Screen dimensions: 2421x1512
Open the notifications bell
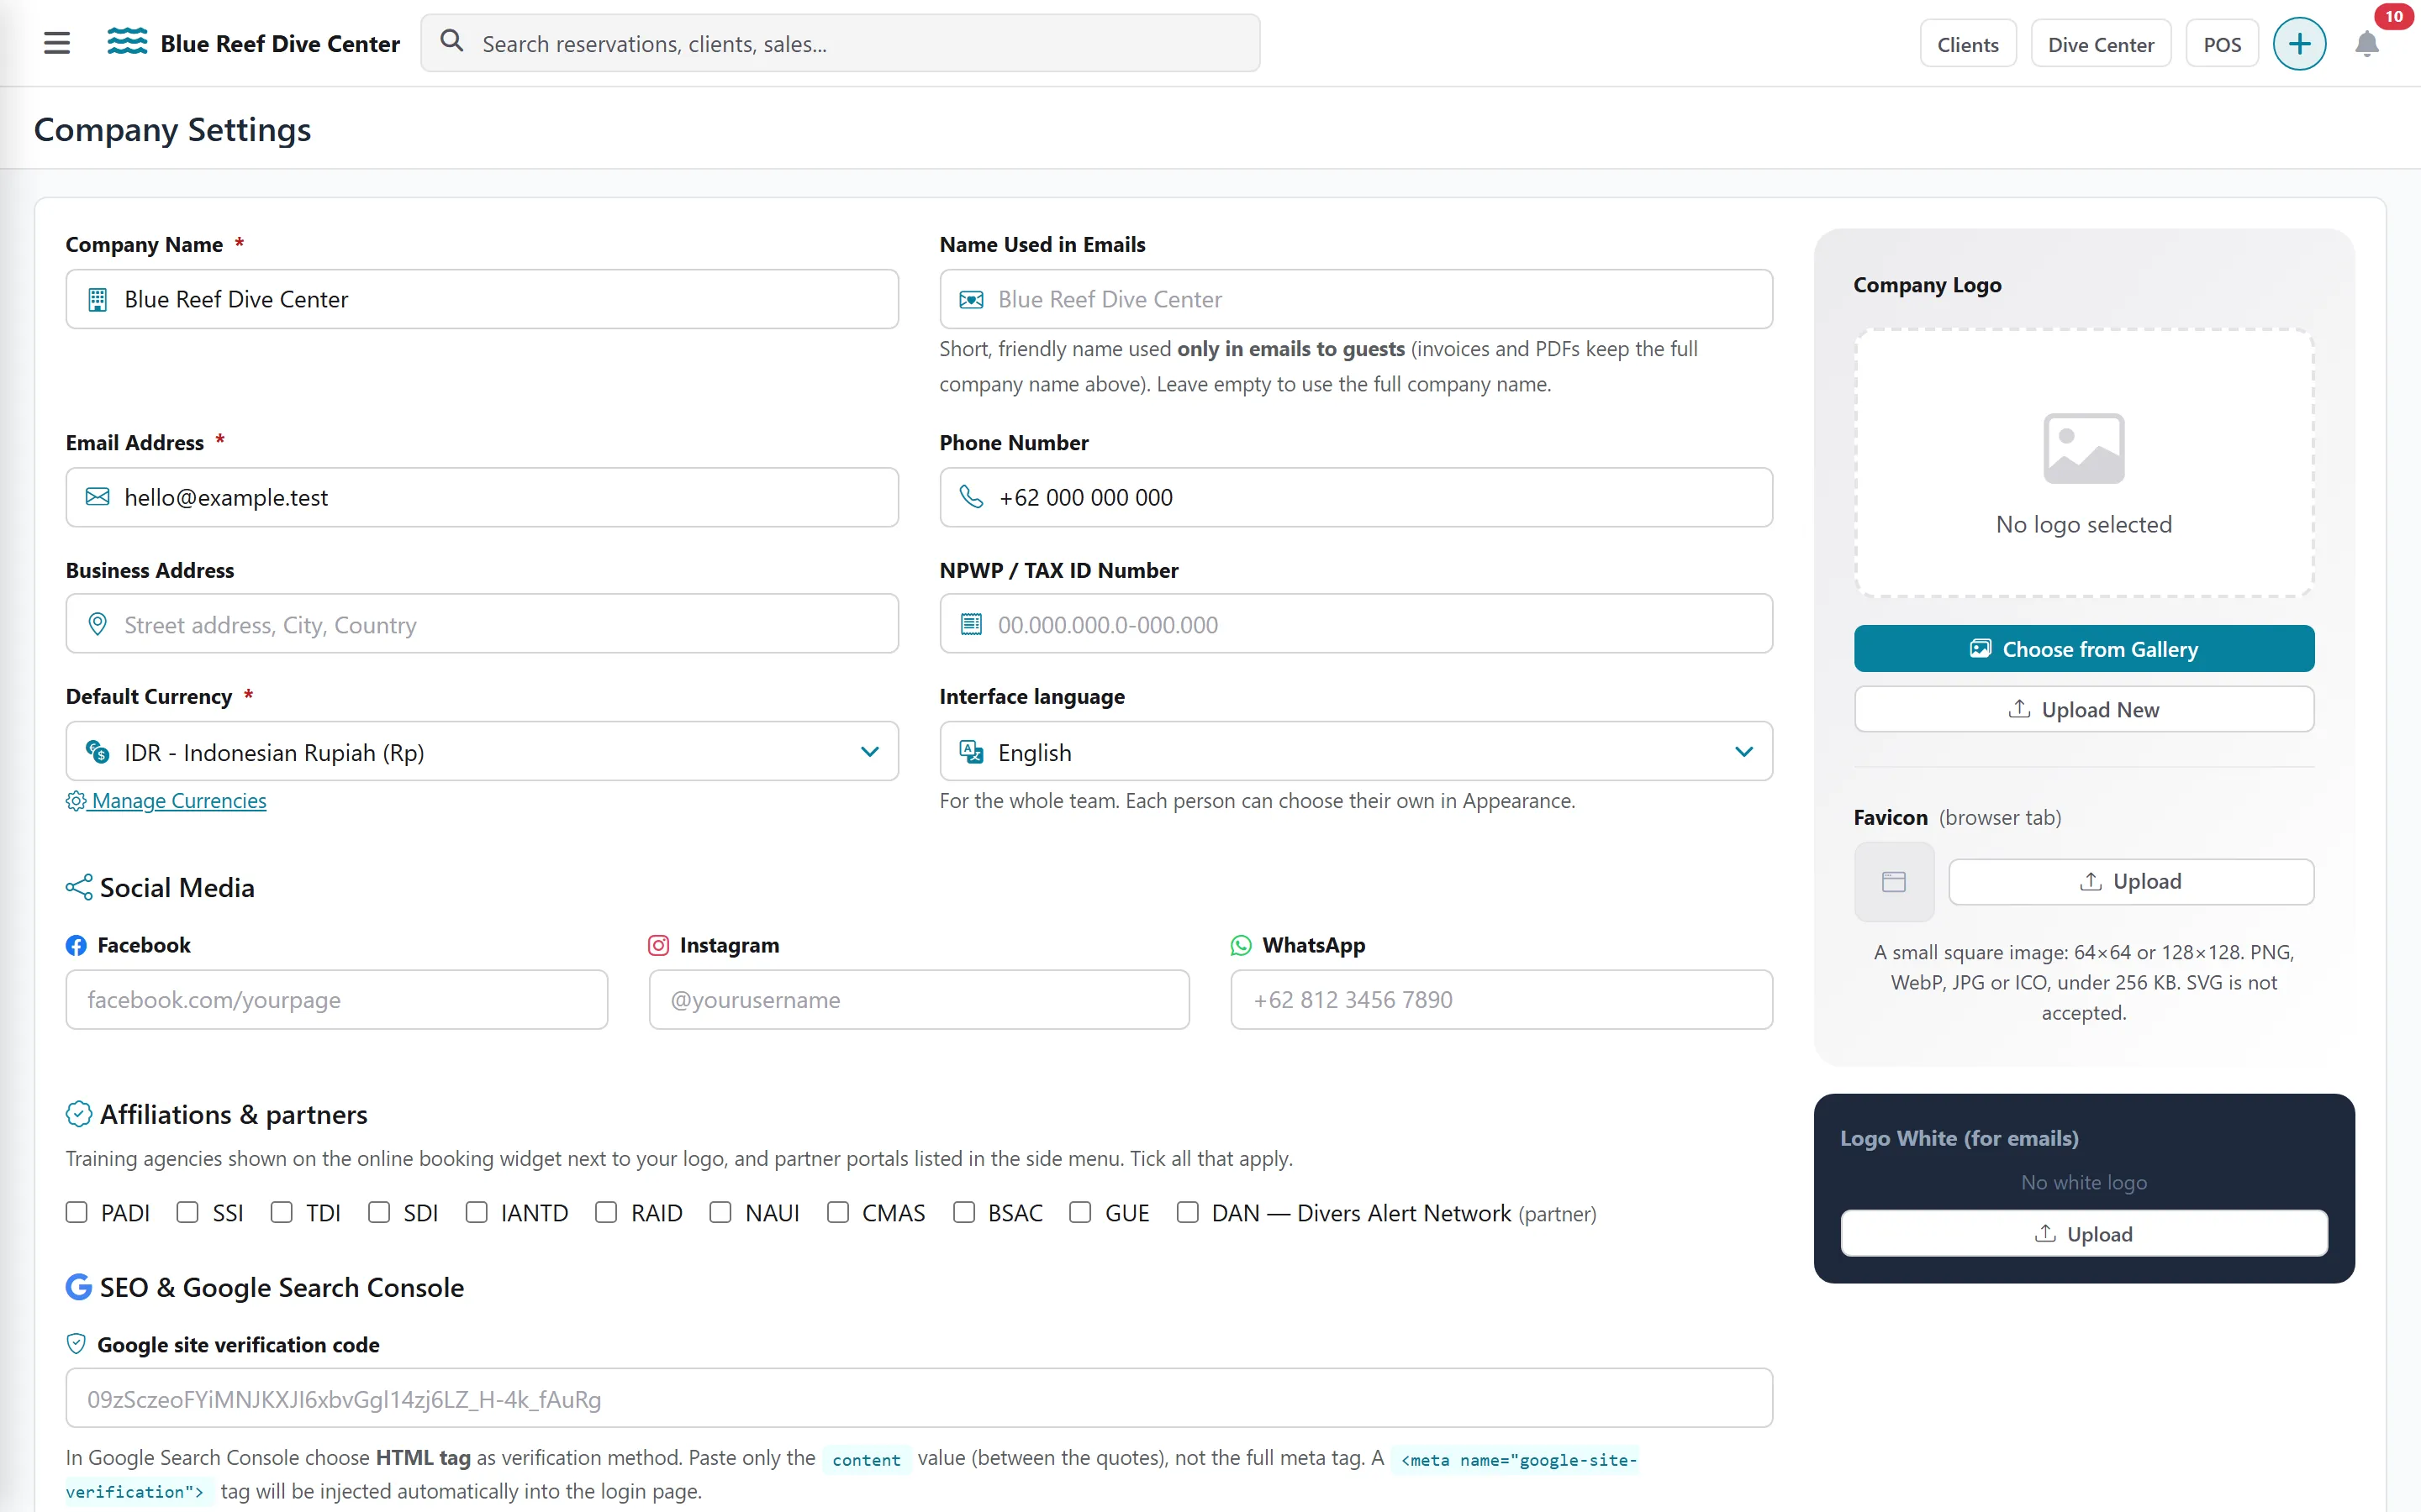coord(2366,44)
